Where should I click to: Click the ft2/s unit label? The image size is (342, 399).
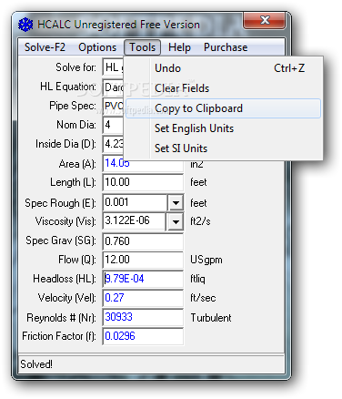tap(200, 221)
